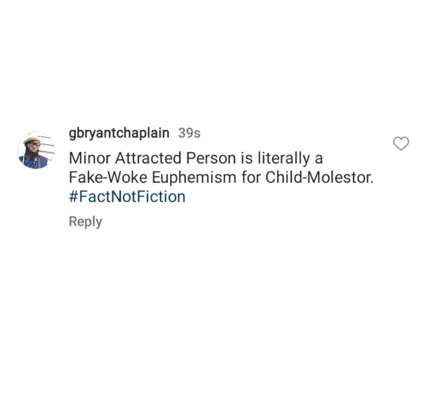Viewport: 433px width, 393px height.
Task: View the commenter's round avatar
Action: point(36,150)
